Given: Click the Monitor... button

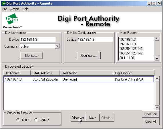Looking at the screenshot, I should (x=31, y=56).
